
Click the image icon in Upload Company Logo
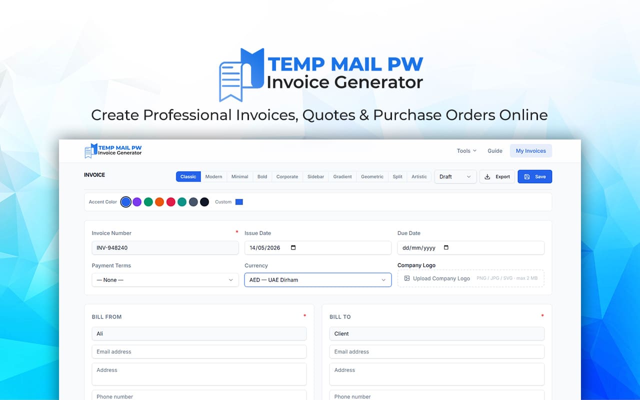click(x=407, y=278)
